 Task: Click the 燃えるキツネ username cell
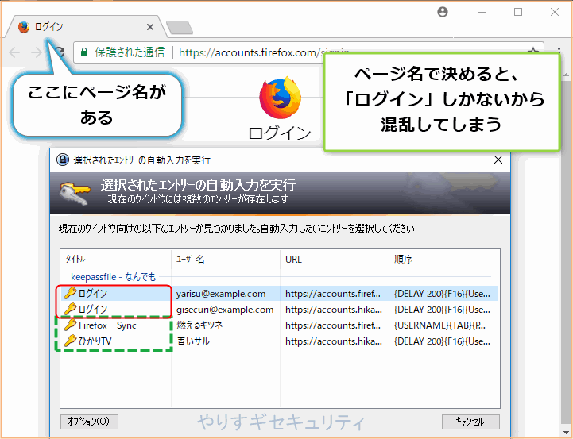tap(199, 325)
